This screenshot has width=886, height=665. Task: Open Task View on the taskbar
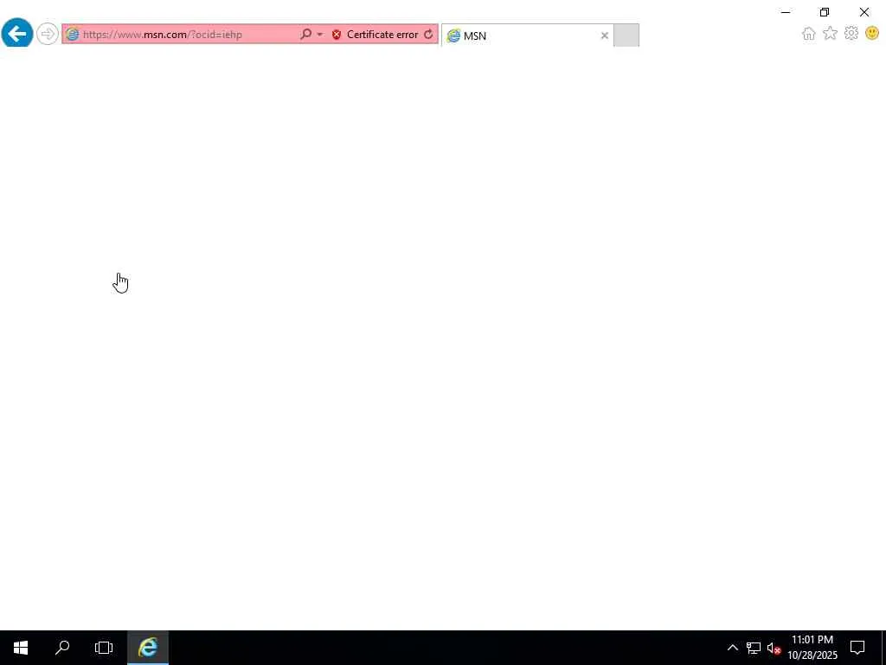click(x=104, y=648)
